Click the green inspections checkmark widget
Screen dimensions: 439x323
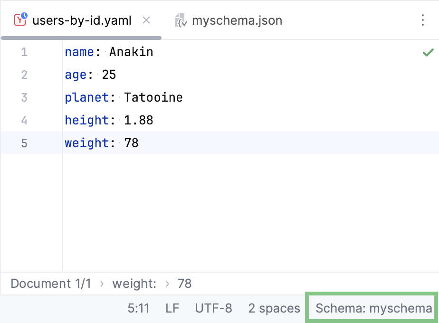427,52
